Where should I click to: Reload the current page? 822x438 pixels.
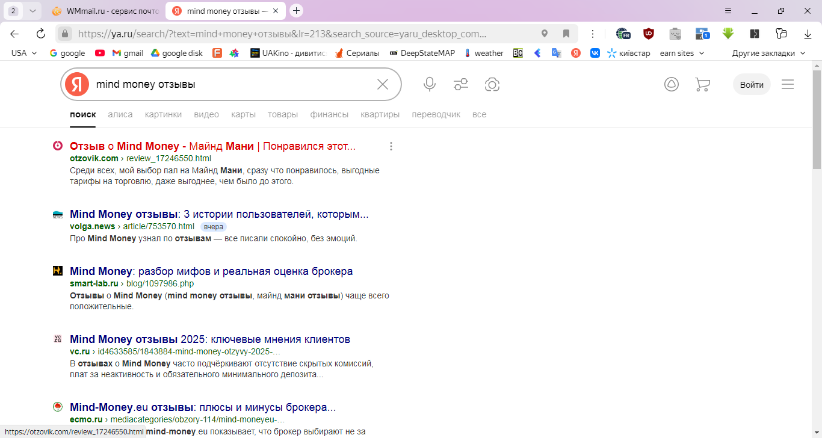click(41, 34)
